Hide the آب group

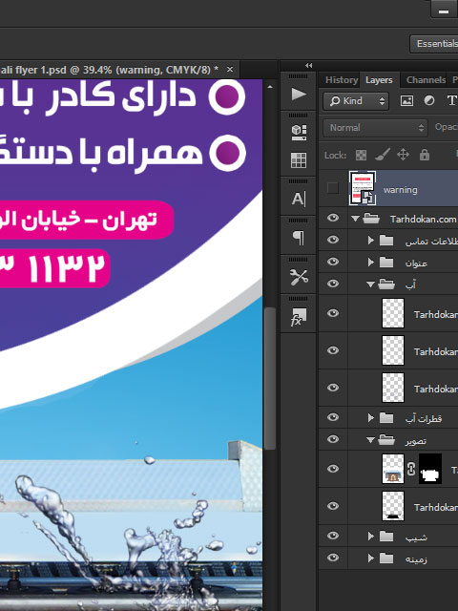333,284
